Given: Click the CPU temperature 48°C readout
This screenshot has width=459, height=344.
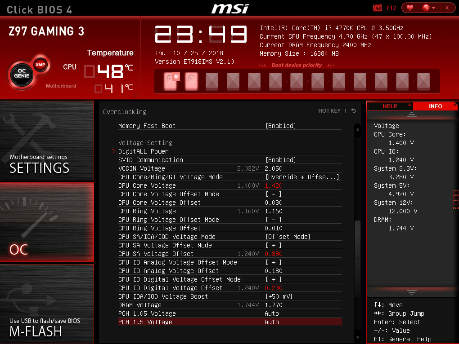Looking at the screenshot, I should pos(108,71).
